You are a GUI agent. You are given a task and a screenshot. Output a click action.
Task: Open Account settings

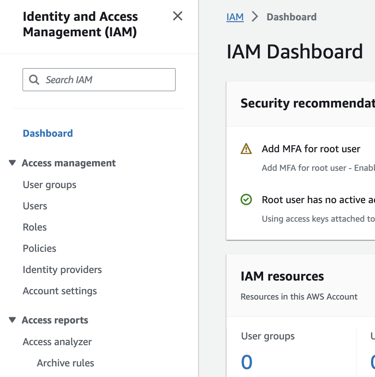point(60,291)
